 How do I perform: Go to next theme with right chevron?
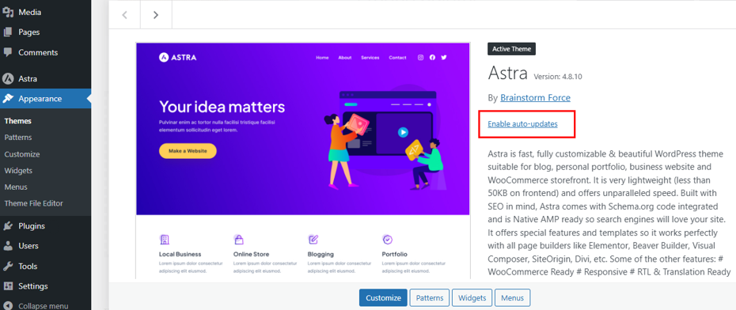(156, 15)
